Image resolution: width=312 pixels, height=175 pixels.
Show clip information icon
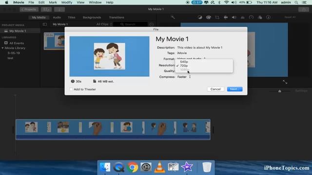pyautogui.click(x=268, y=17)
